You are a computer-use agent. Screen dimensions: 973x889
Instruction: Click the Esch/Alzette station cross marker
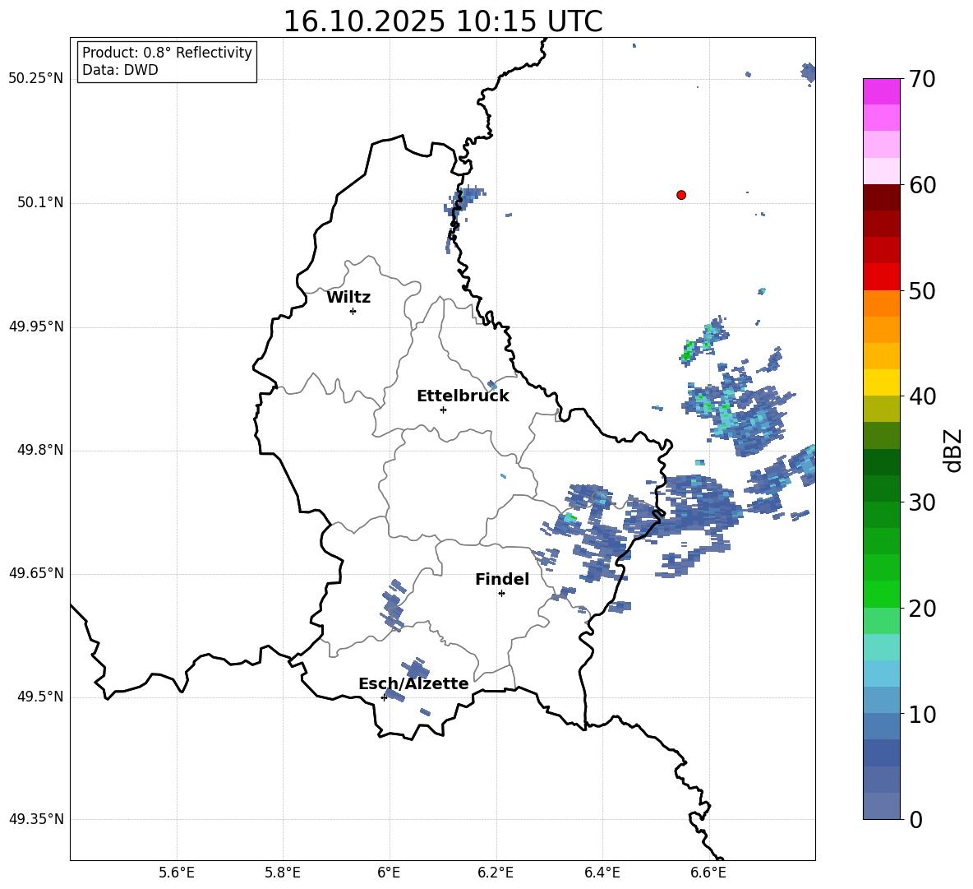[384, 697]
